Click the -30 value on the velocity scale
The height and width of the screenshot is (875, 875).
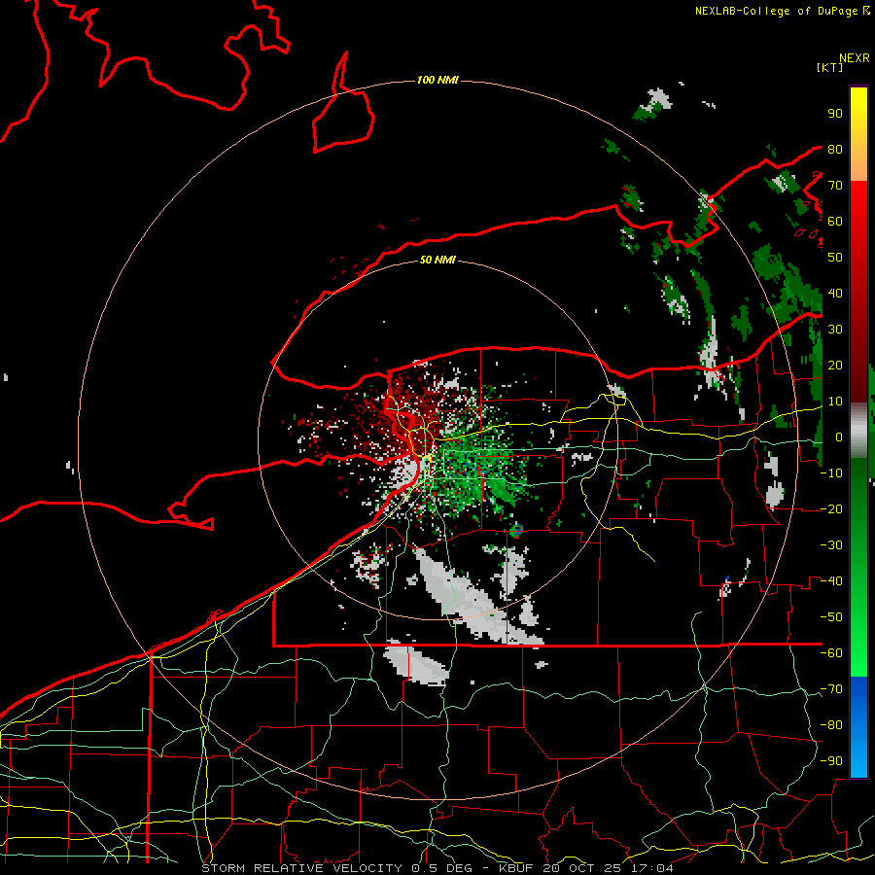(x=831, y=545)
